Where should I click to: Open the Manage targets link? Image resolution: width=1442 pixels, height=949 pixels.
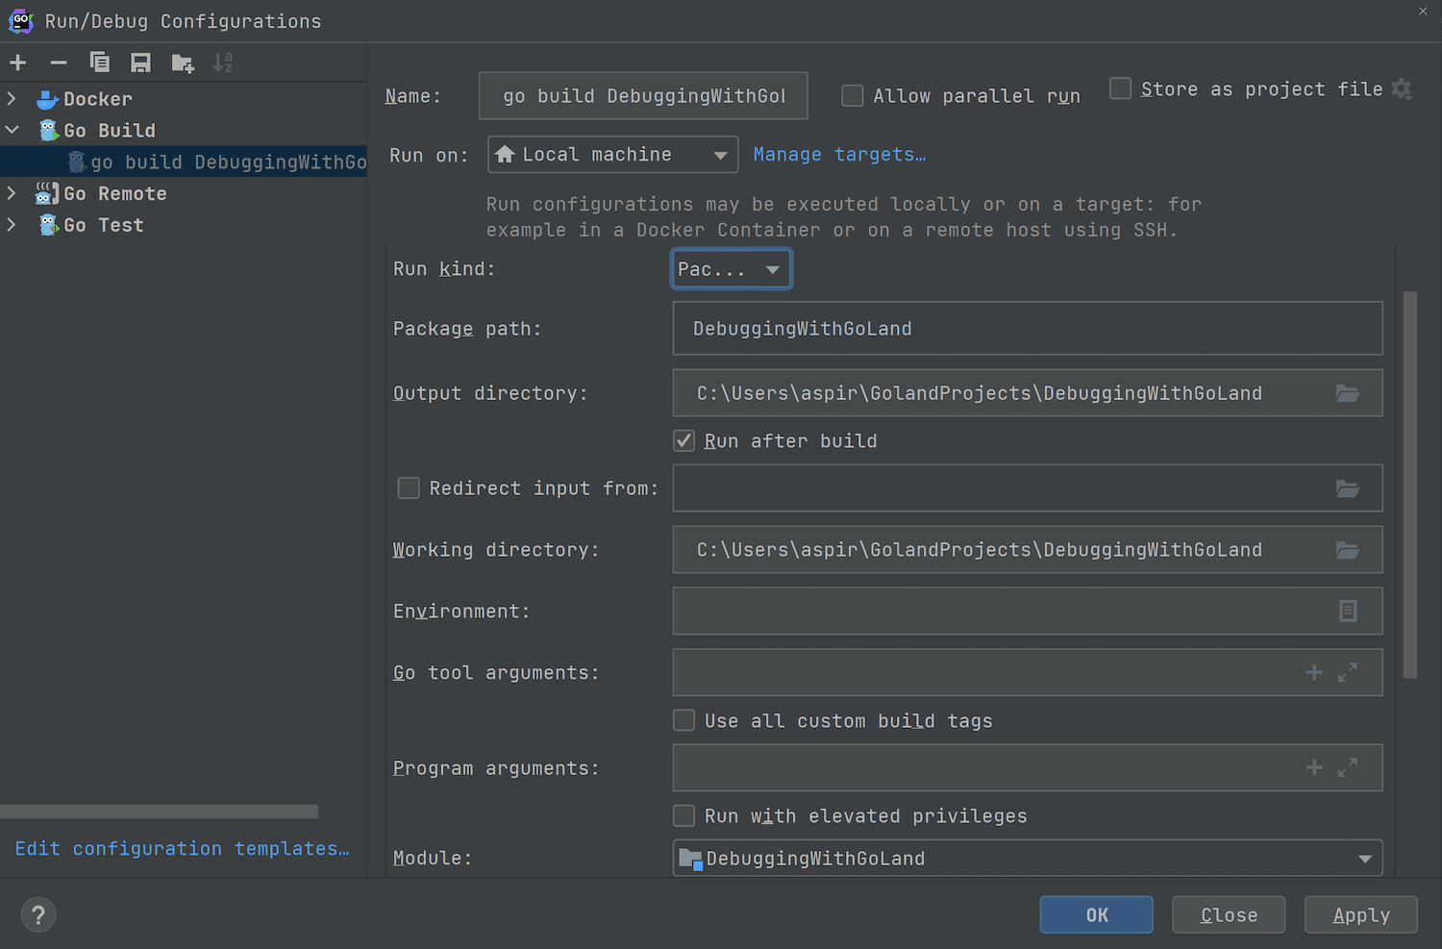[840, 155]
